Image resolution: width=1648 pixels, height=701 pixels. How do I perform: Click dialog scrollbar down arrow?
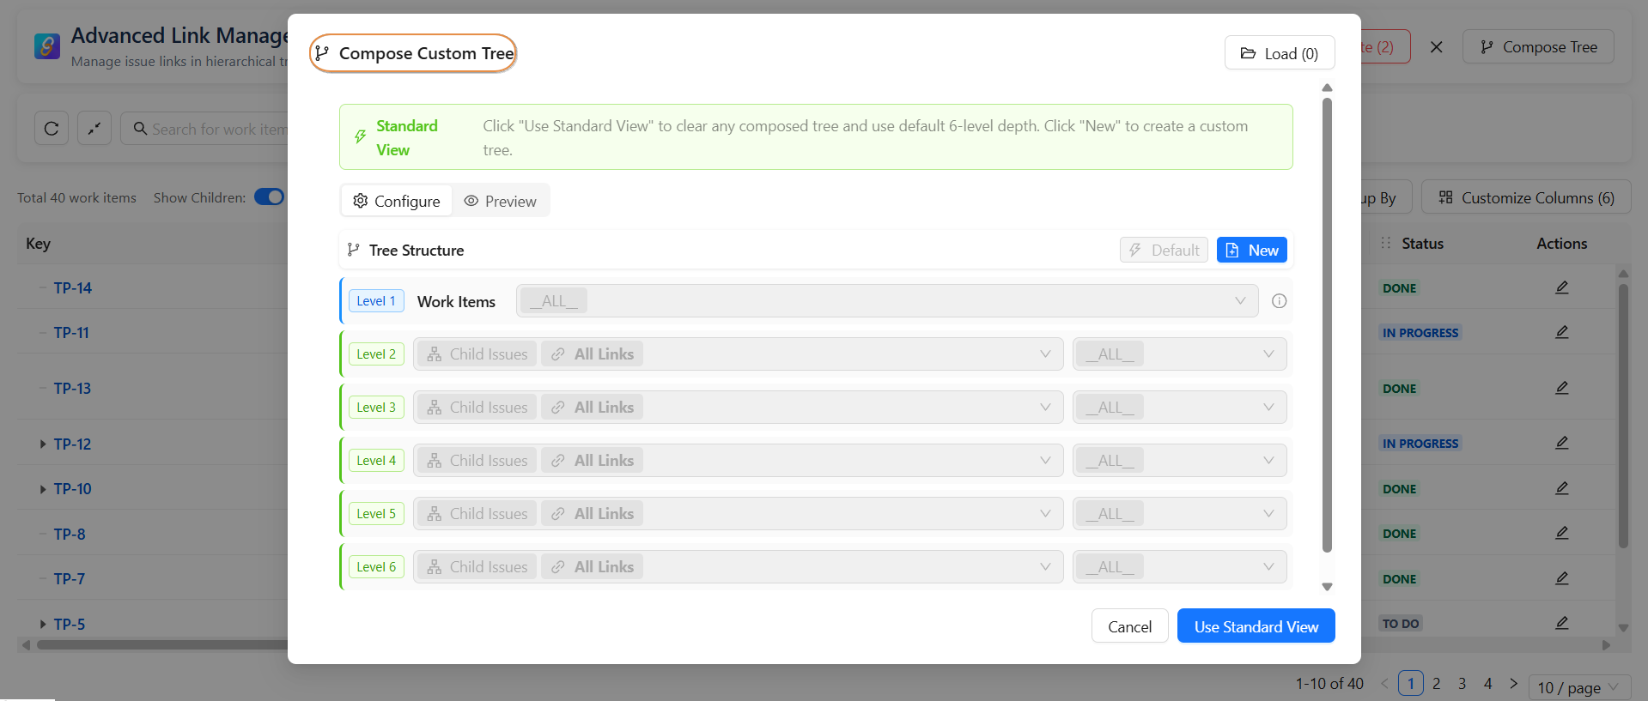pos(1327,587)
